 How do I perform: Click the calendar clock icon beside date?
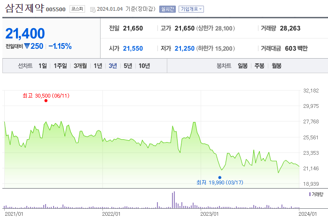[93, 9]
